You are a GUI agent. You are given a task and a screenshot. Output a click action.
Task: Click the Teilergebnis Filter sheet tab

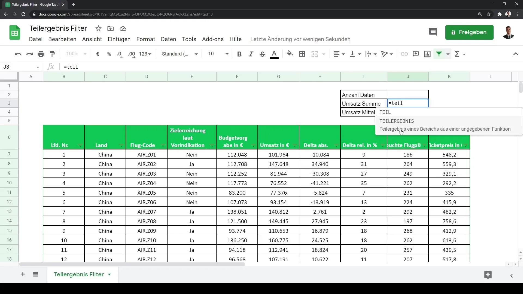click(79, 274)
